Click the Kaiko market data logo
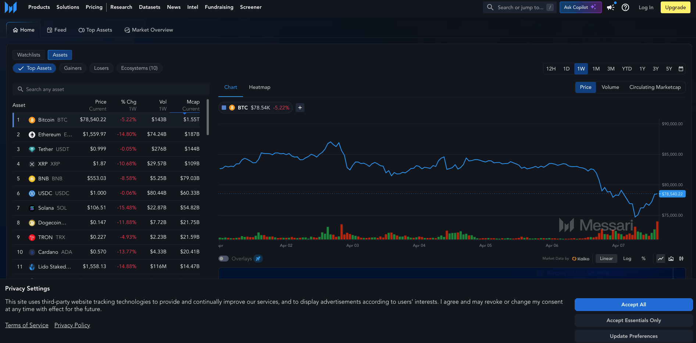The height and width of the screenshot is (343, 696). [581, 259]
